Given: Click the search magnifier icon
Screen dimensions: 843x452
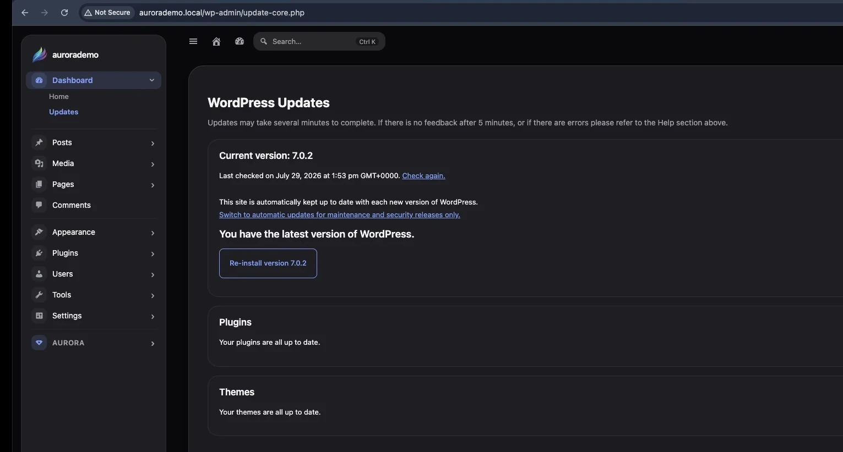Looking at the screenshot, I should [x=264, y=41].
